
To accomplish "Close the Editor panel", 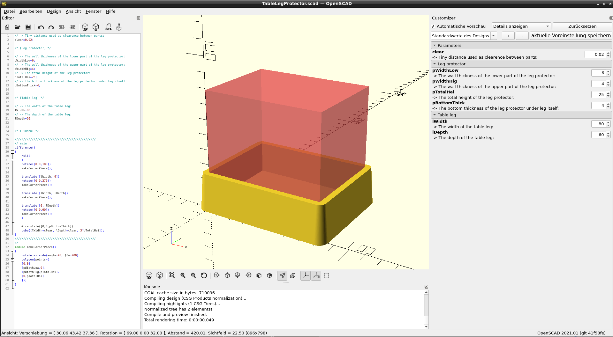I will pyautogui.click(x=138, y=18).
